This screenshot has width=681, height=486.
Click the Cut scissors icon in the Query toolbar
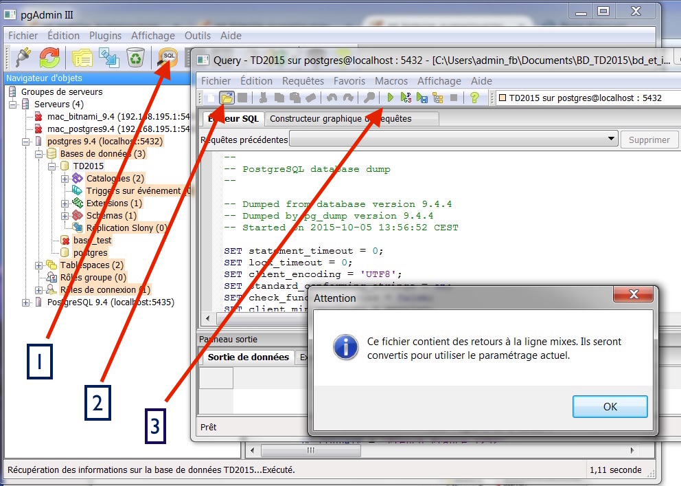point(263,98)
